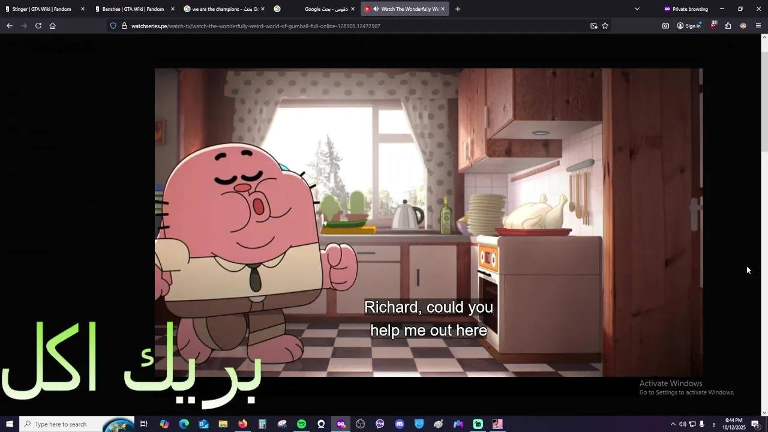Open Calculator from taskbar
The image size is (768, 432).
pyautogui.click(x=262, y=424)
